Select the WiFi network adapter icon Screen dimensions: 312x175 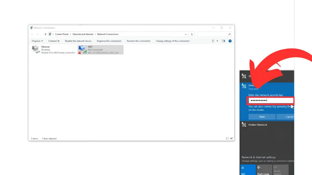pos(82,49)
